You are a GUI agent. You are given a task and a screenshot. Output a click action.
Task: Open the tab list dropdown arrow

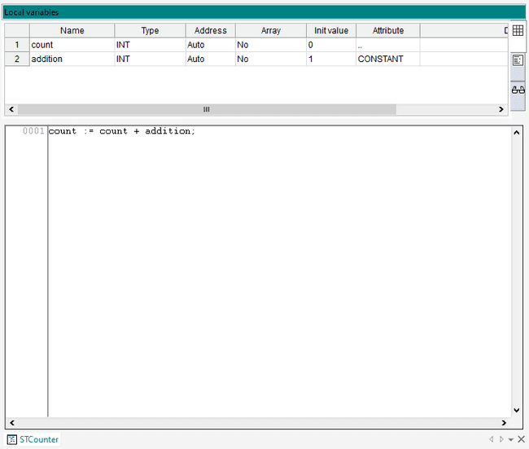(510, 439)
